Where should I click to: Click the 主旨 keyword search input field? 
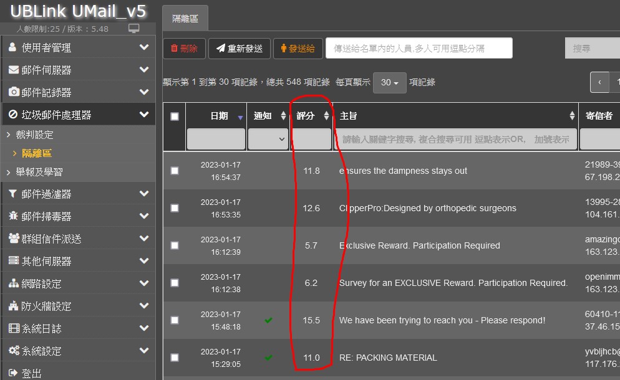[455, 140]
